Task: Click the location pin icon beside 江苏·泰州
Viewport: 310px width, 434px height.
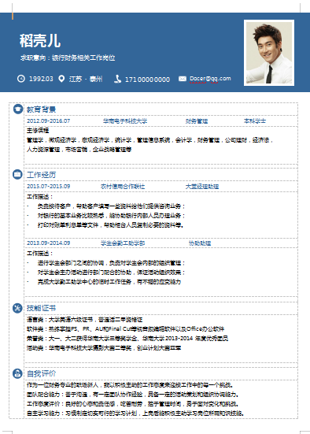Action: click(61, 79)
